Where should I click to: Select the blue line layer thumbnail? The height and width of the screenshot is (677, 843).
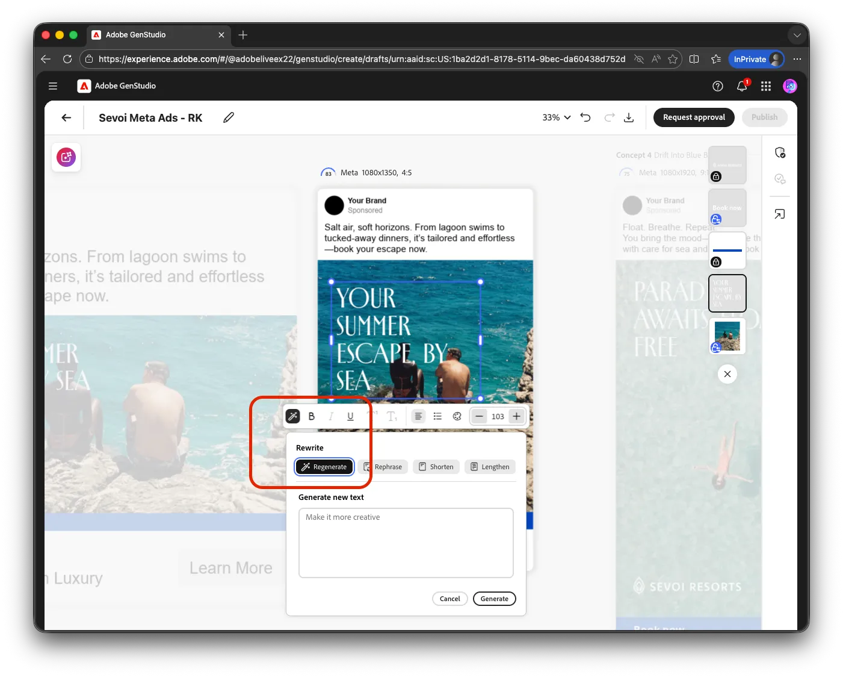point(727,251)
